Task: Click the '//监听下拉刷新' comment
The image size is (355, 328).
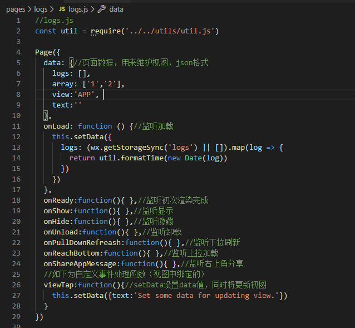Action: pos(213,243)
